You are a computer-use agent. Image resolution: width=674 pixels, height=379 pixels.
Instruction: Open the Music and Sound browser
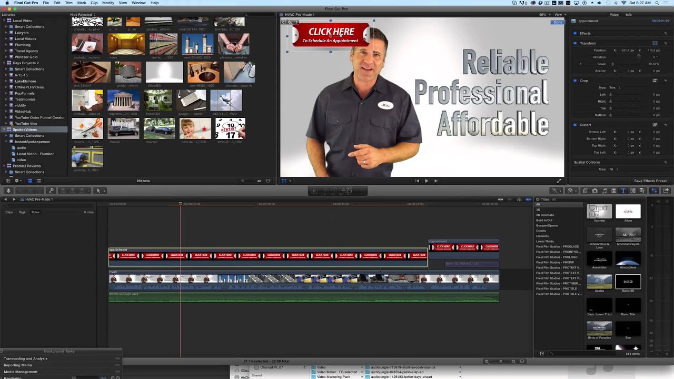(x=604, y=191)
